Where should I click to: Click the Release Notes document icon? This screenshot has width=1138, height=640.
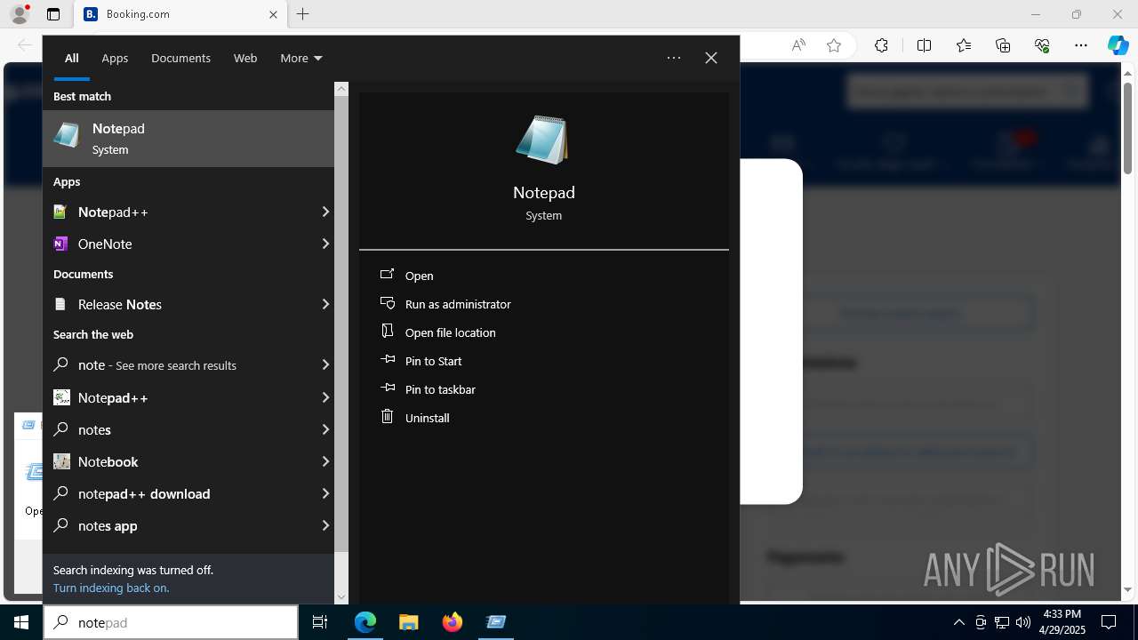tap(60, 304)
